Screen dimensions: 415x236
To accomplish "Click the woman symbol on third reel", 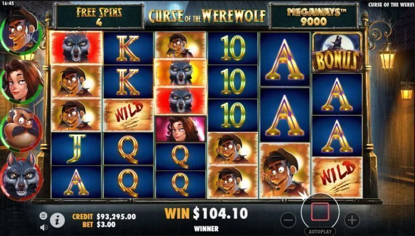I will [180, 129].
